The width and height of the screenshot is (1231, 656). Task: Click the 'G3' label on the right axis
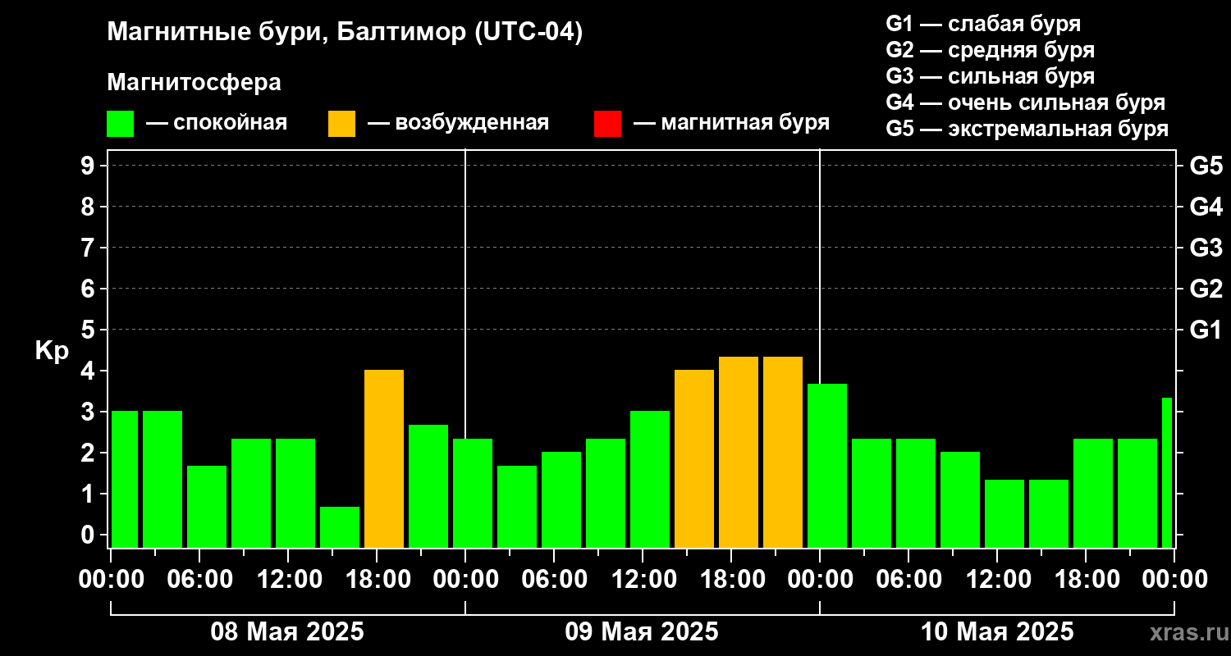click(x=1206, y=248)
